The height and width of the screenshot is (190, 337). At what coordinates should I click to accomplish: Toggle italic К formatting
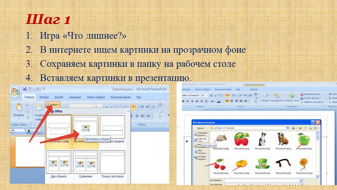[x=188, y=101]
